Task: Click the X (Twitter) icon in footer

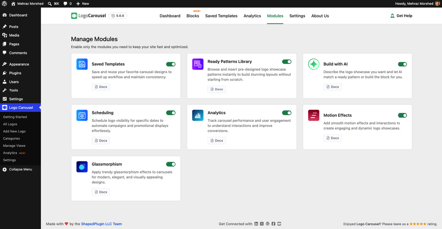Action: tap(262, 224)
